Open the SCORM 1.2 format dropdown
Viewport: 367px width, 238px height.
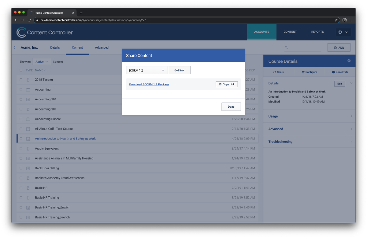[x=146, y=70]
